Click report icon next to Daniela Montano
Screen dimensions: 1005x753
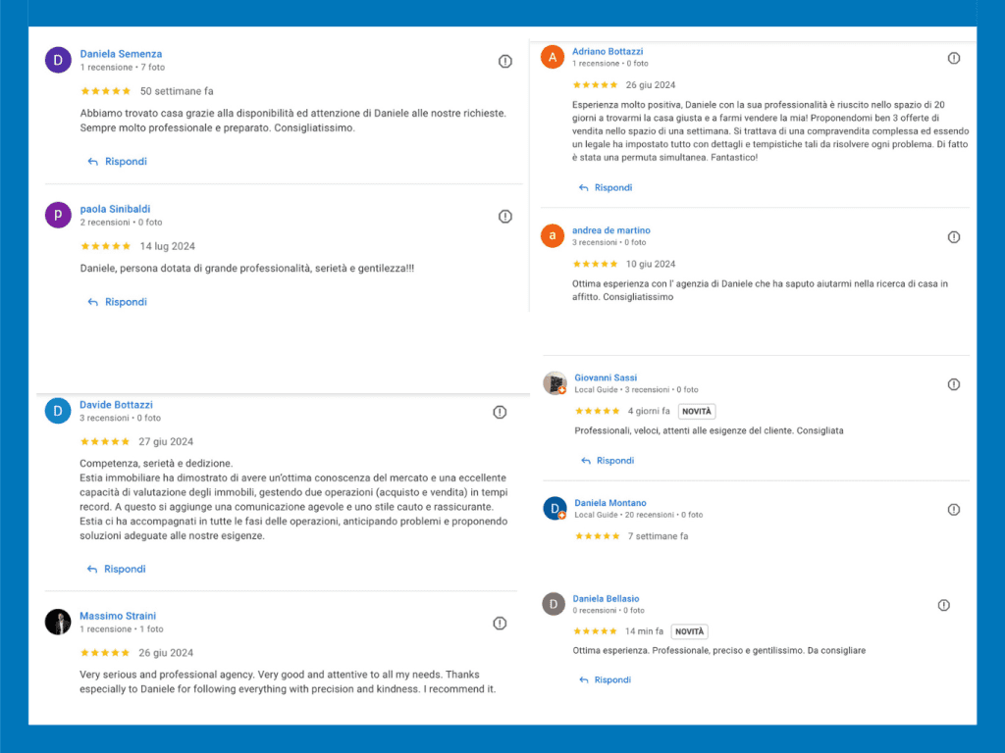(954, 510)
